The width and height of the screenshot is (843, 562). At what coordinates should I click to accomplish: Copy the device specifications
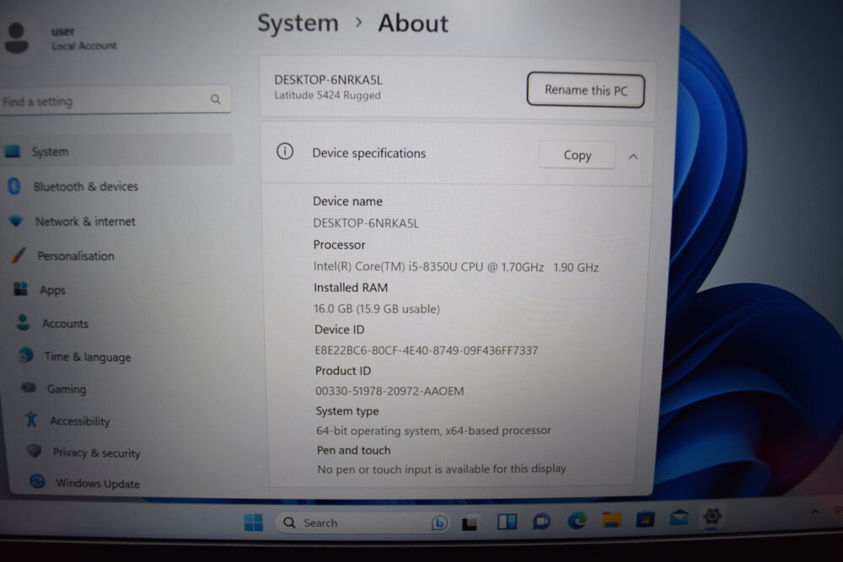pyautogui.click(x=577, y=155)
